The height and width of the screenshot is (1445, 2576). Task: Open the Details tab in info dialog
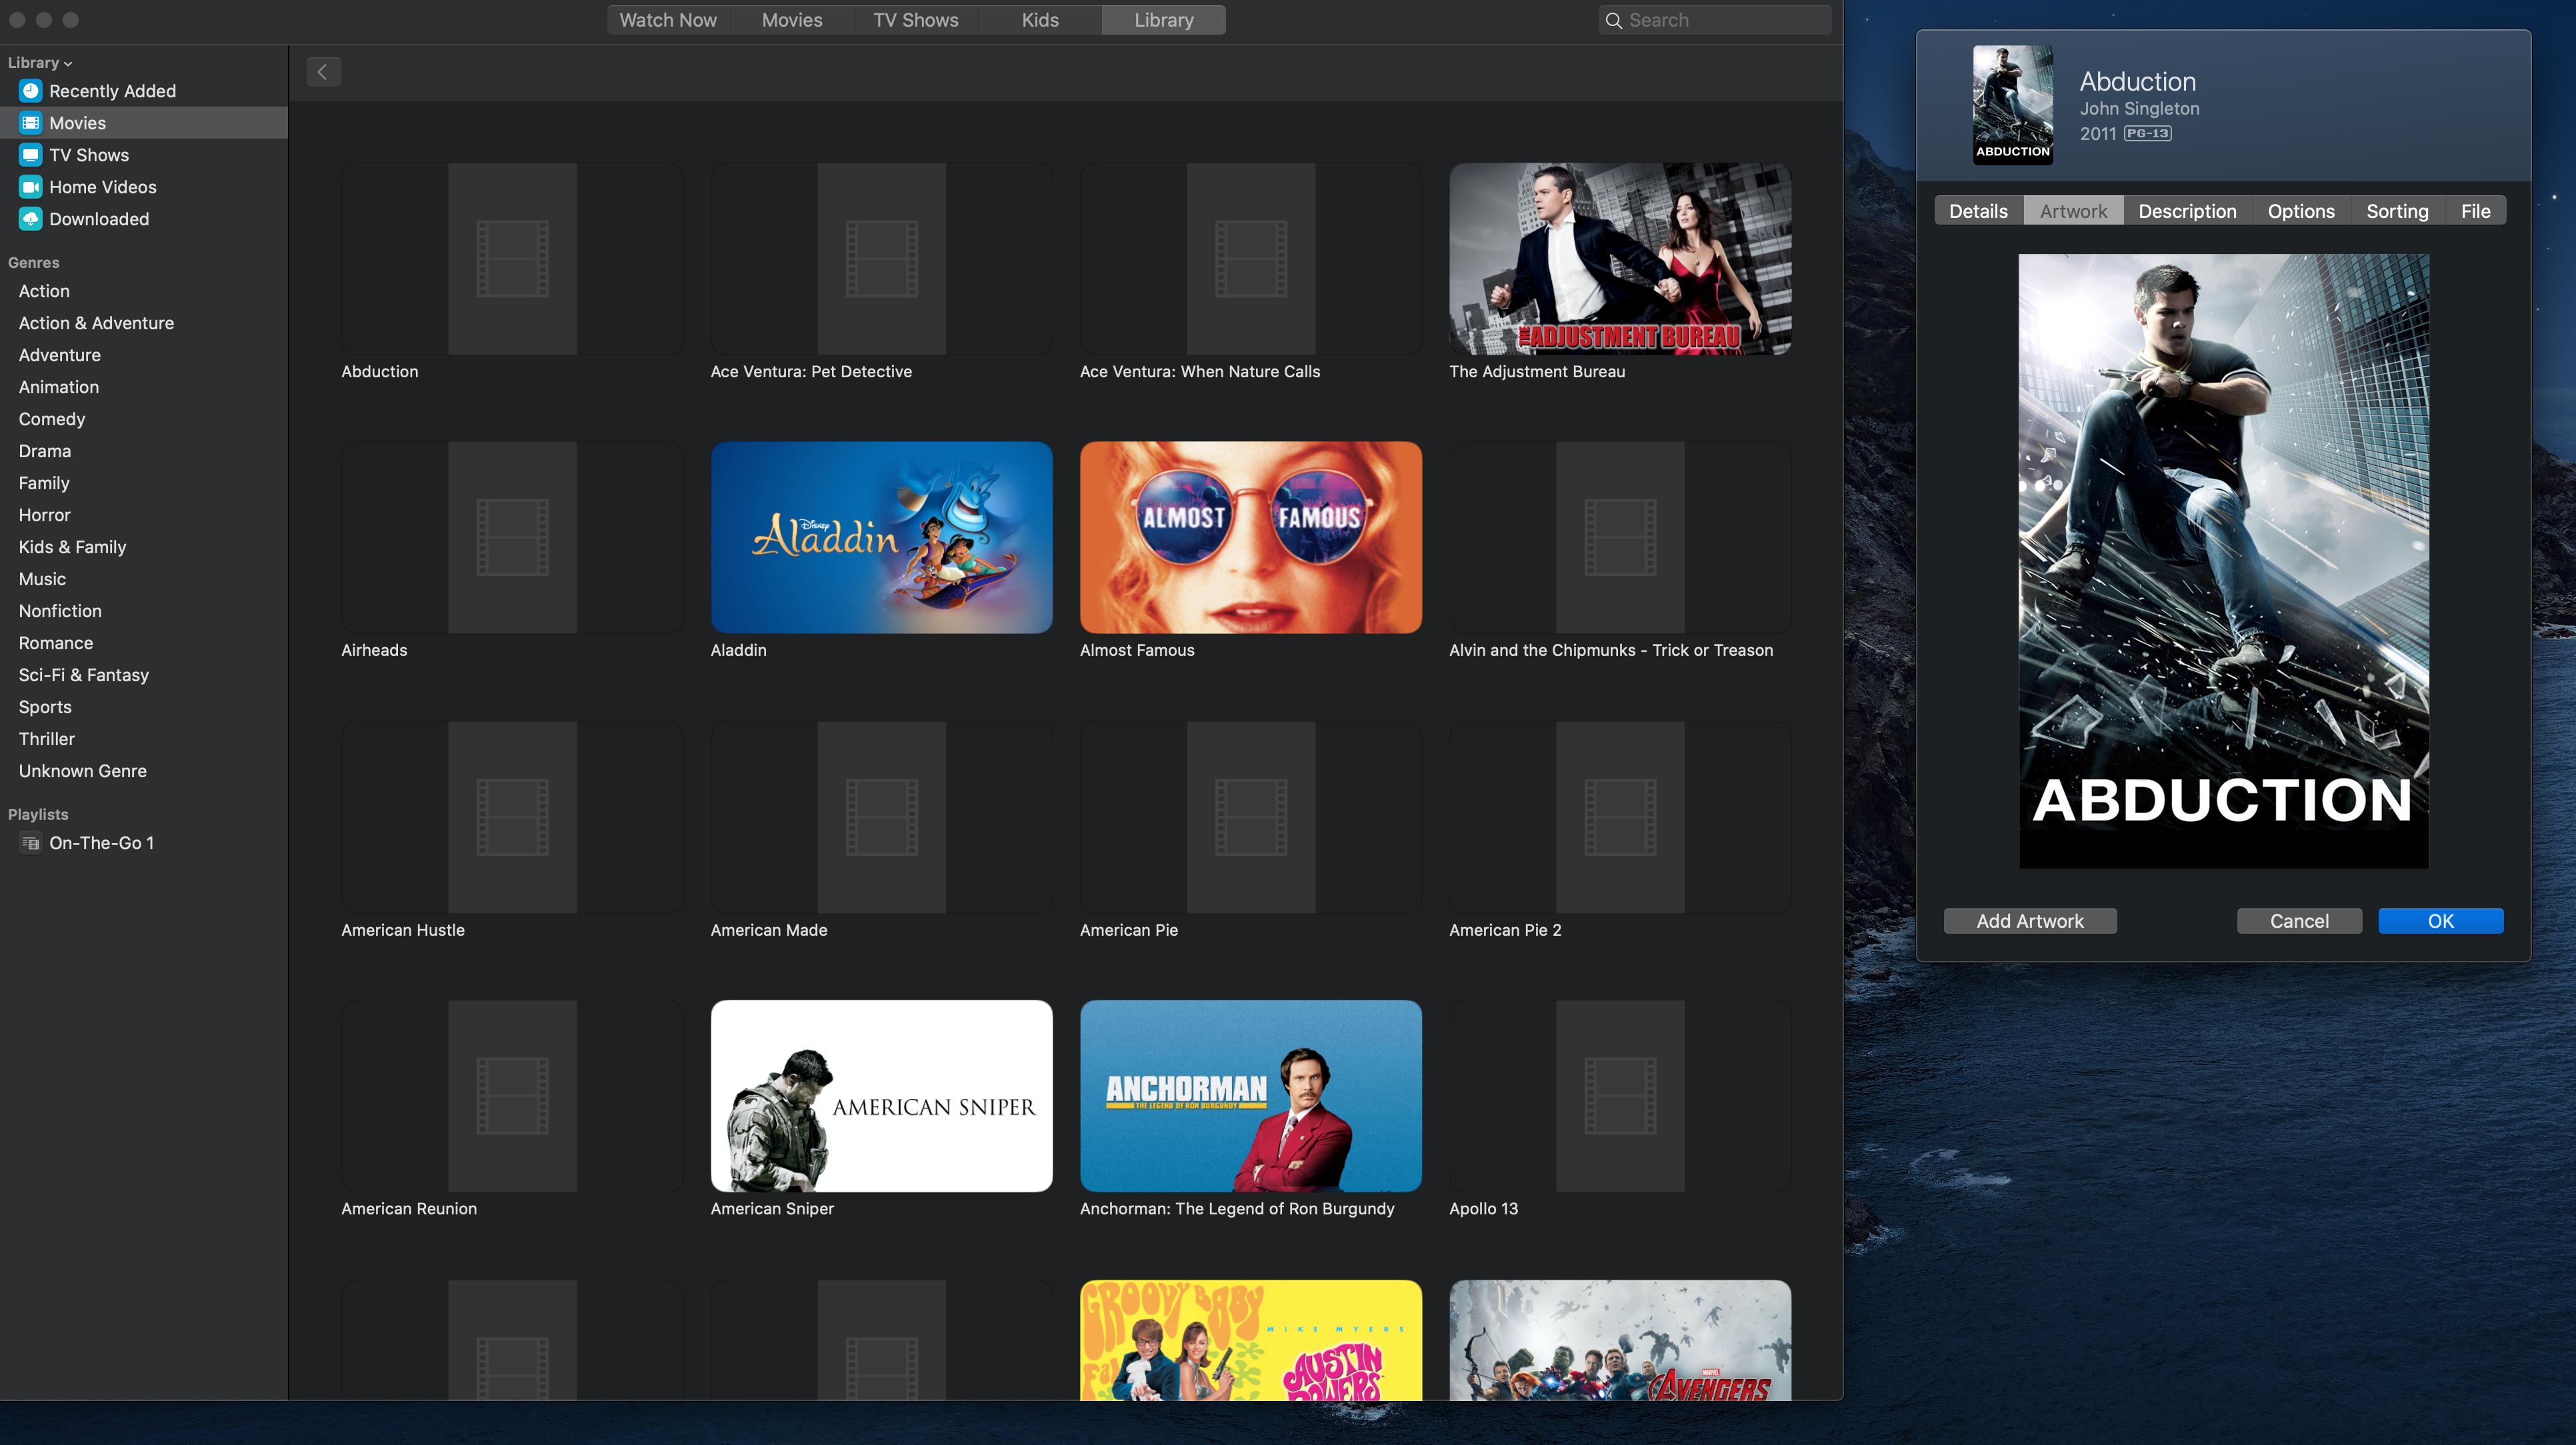pyautogui.click(x=1978, y=211)
